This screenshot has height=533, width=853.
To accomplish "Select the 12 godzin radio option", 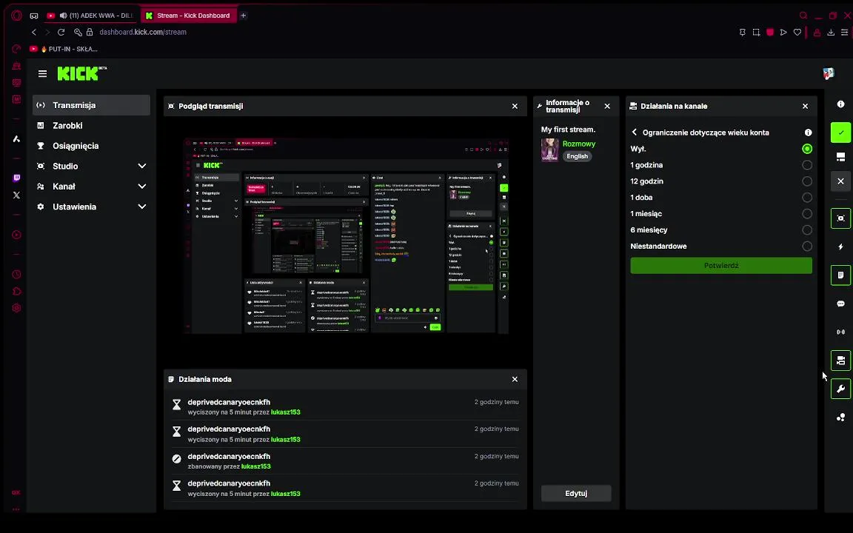I will 807,181.
